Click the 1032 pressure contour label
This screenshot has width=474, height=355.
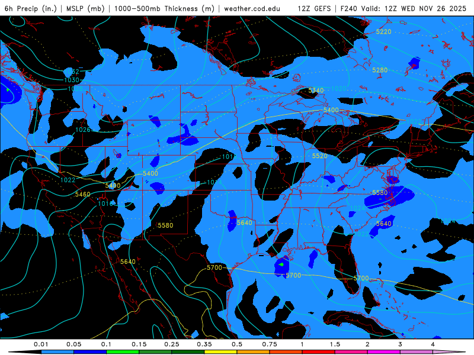(72, 72)
